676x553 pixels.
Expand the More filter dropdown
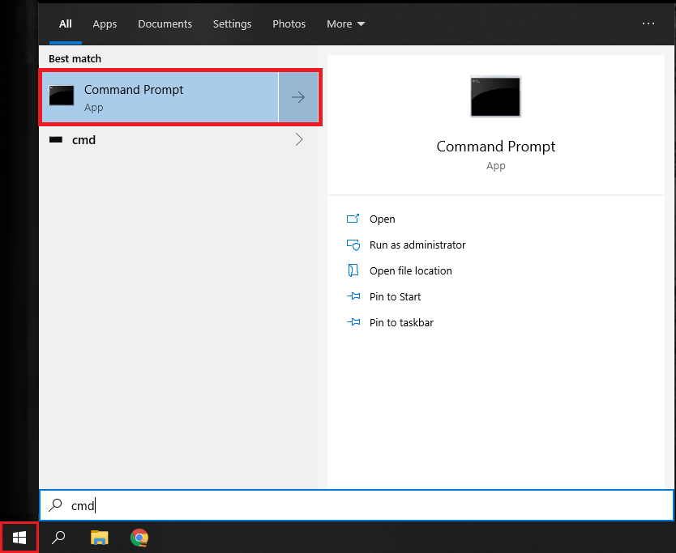click(x=345, y=24)
